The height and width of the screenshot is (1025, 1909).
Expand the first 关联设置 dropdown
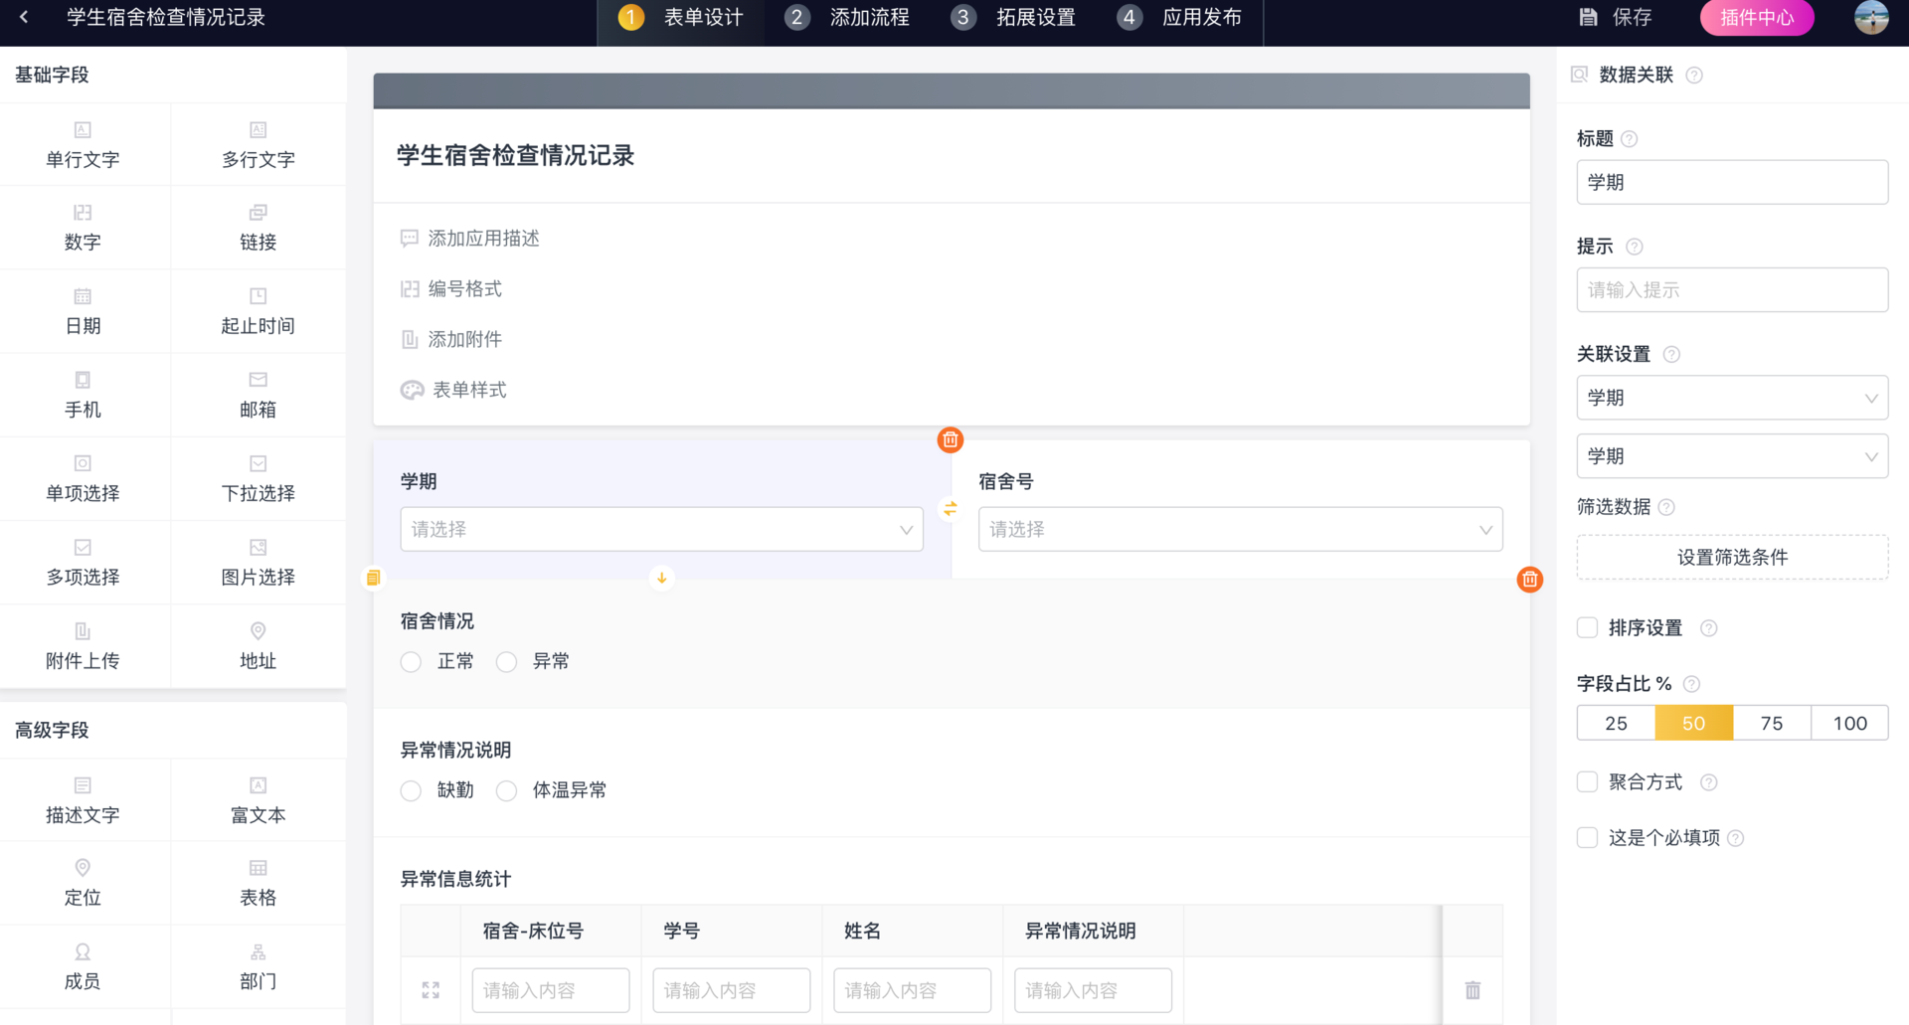click(1731, 398)
